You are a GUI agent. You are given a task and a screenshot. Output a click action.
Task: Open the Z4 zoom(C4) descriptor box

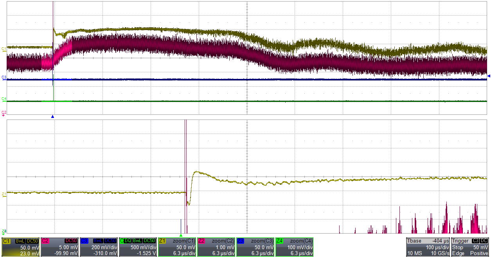[295, 247]
